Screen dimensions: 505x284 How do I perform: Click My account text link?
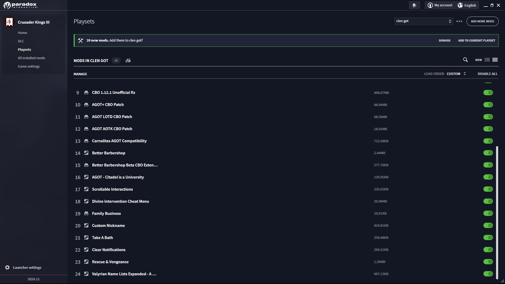[443, 5]
